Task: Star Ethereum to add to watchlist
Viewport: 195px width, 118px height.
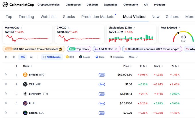Action: (6, 93)
